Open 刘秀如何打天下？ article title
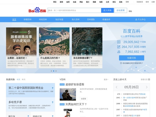The height and width of the screenshot is (117, 156). coord(76,104)
